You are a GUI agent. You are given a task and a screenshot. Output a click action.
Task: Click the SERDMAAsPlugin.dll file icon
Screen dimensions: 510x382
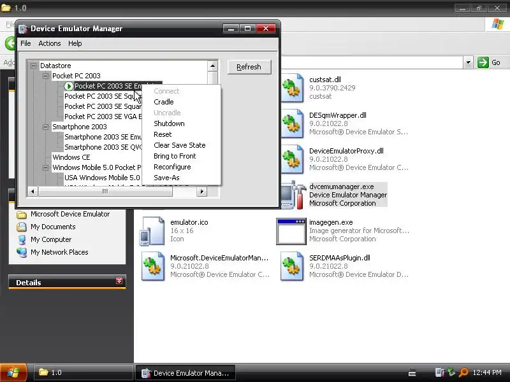tap(292, 266)
